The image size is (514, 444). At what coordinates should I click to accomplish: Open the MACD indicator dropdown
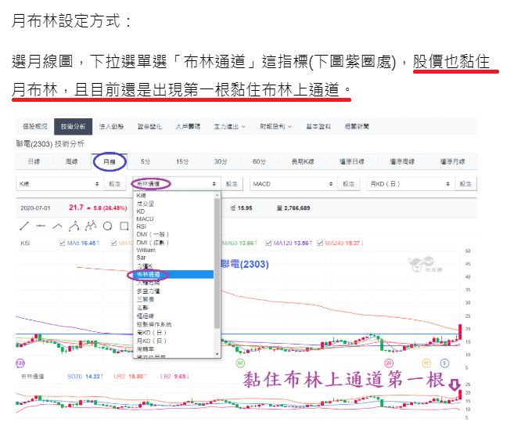[293, 184]
